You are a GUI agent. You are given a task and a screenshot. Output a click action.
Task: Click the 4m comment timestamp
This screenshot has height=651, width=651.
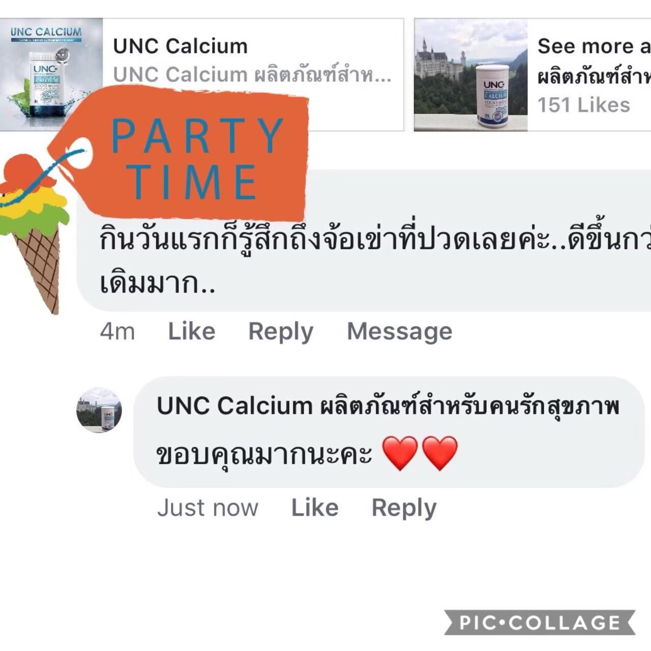[x=117, y=332]
